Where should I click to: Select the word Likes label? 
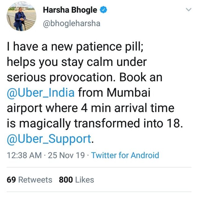point(84,180)
